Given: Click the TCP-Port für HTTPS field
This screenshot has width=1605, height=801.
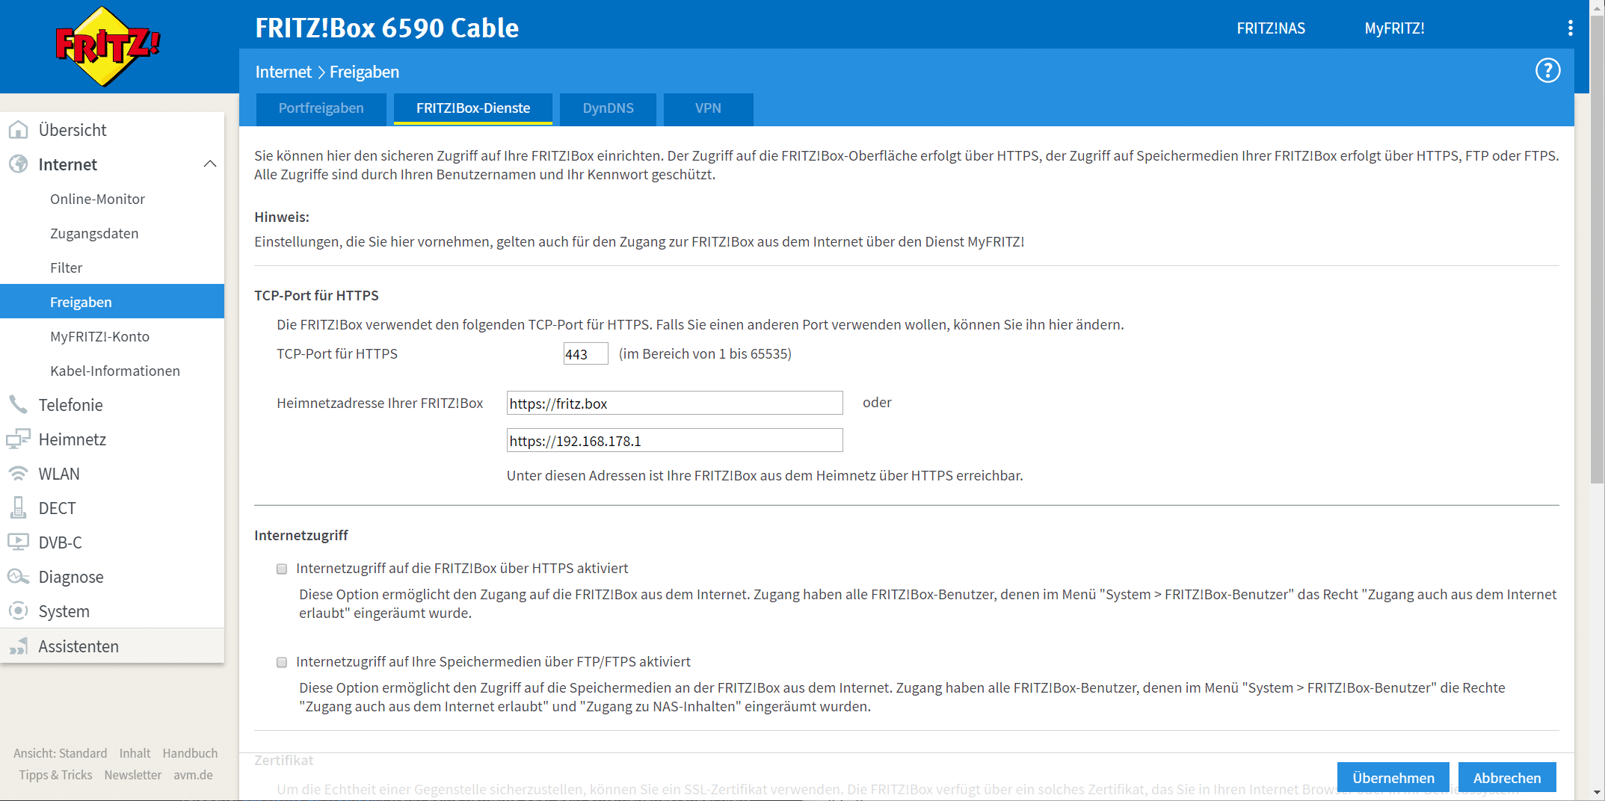Looking at the screenshot, I should point(585,354).
